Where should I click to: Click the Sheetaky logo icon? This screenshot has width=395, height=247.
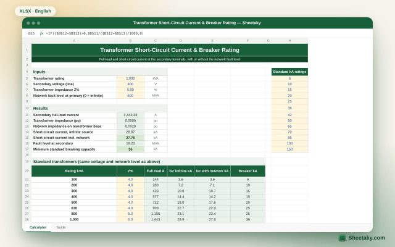[x=342, y=238]
